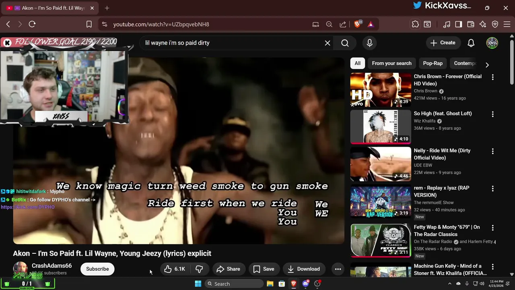Viewport: 515px width, 290px height.
Task: Open options for Nelly Ride Wit Me
Action: (492, 151)
